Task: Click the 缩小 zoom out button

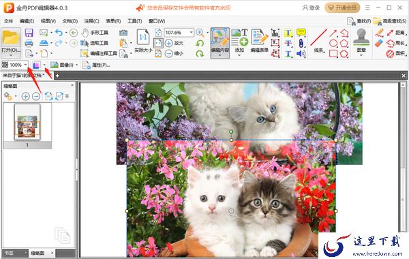Action: tap(175, 53)
